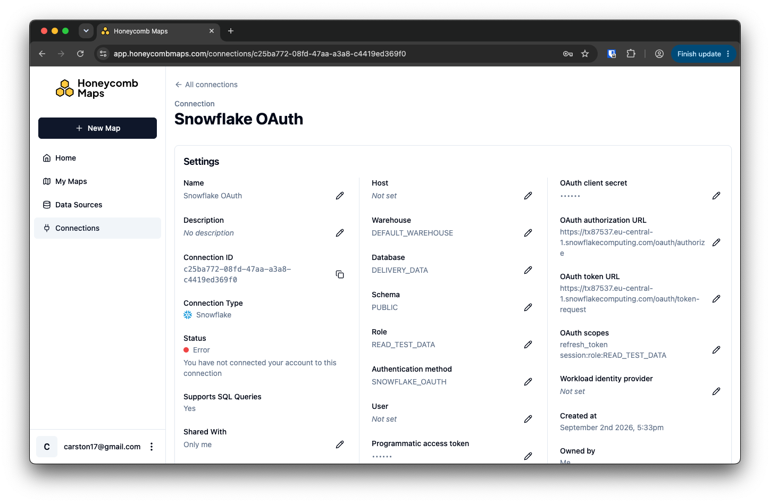Edit the Database value
This screenshot has width=770, height=503.
click(x=528, y=270)
